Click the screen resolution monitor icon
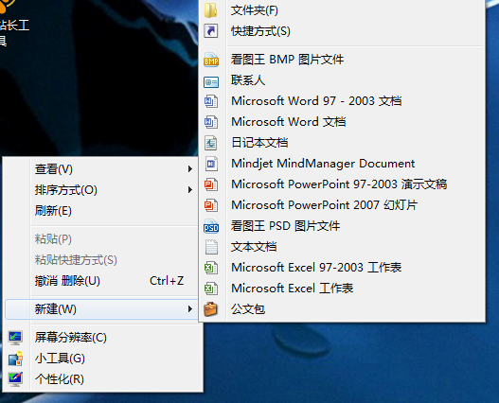This screenshot has height=403, width=499. 15,338
